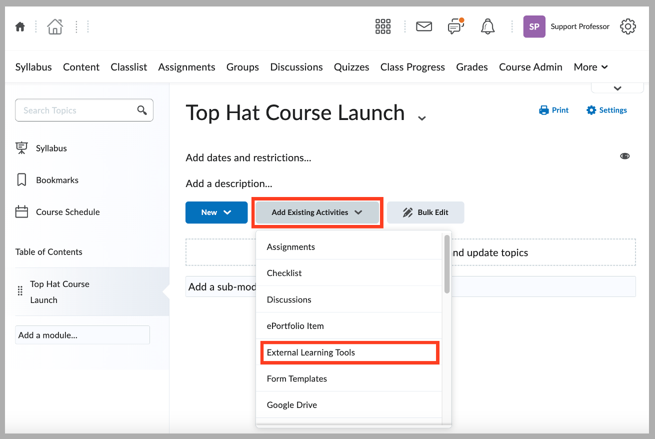Open the More navigation dropdown

pos(590,66)
